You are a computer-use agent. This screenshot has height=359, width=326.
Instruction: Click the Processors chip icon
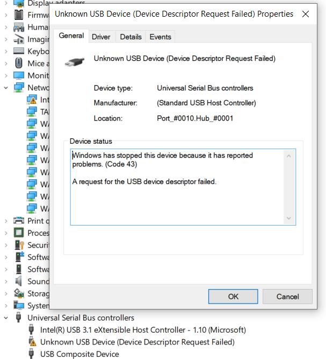click(x=19, y=233)
